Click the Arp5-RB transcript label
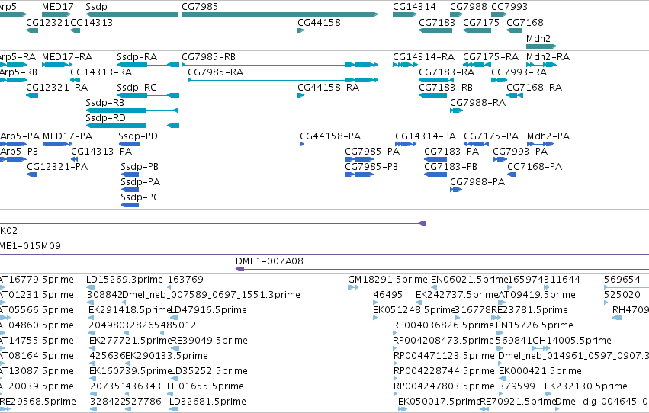This screenshot has height=413, width=649. tap(18, 72)
